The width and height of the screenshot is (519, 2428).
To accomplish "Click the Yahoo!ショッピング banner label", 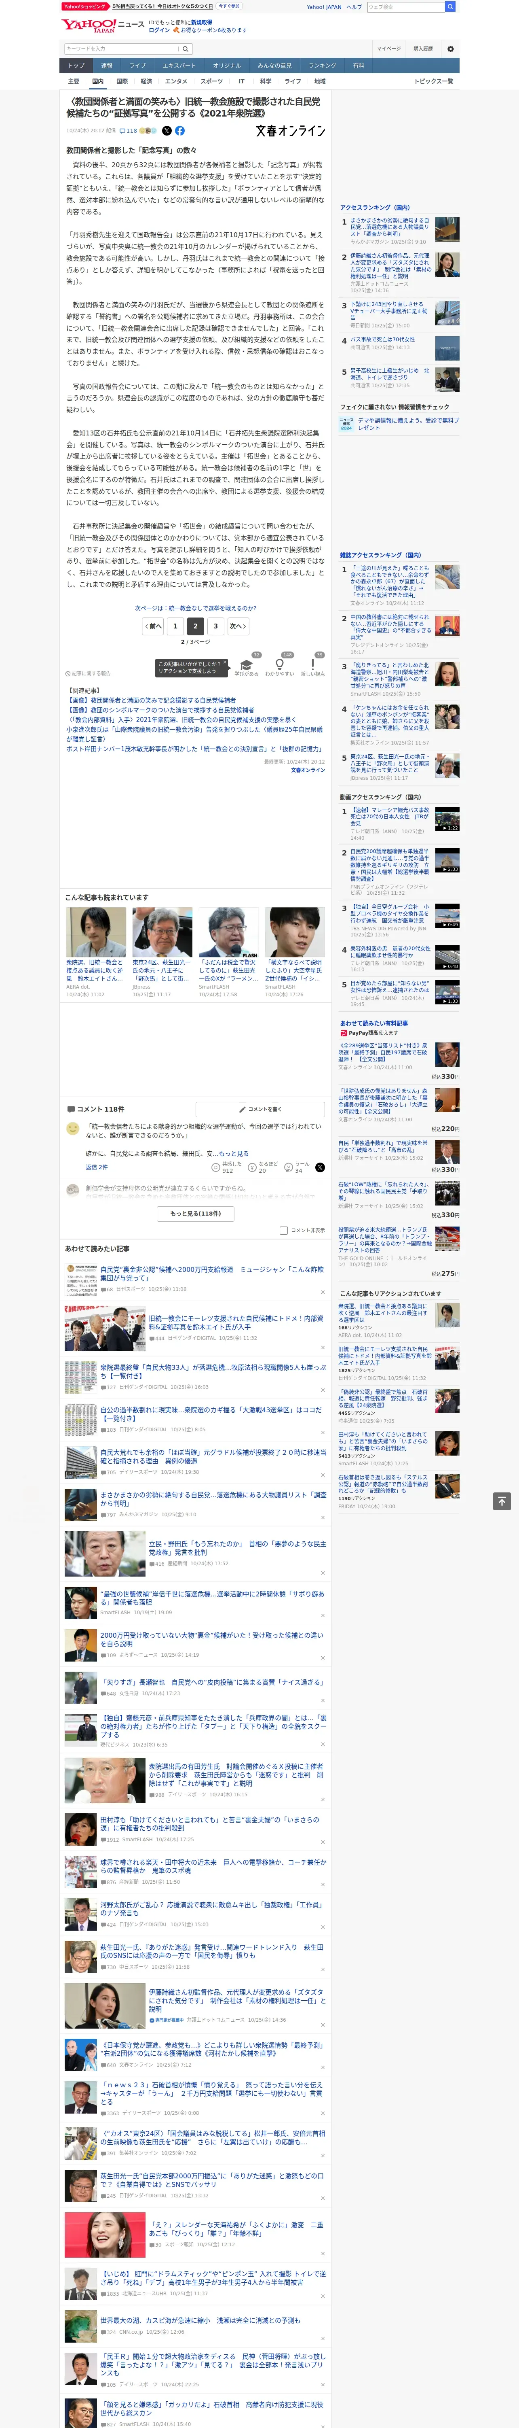I will [x=86, y=6].
